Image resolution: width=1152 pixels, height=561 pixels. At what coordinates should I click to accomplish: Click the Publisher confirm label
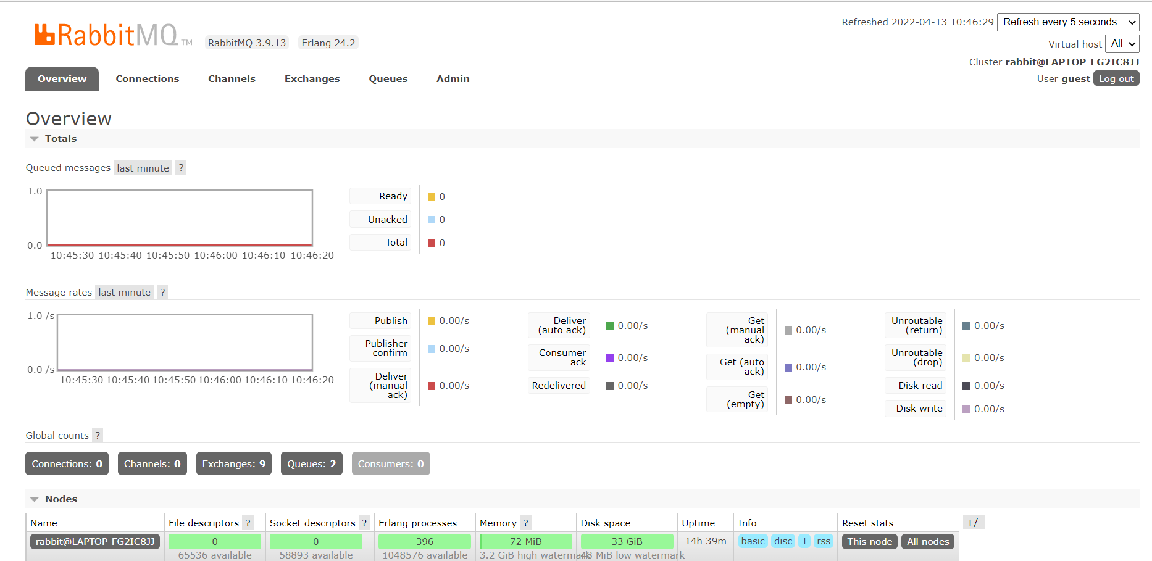(x=380, y=348)
